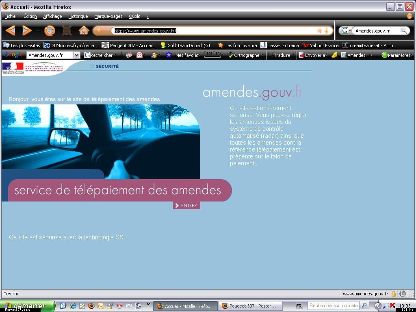Expand the search engine selector dropdown
Screen dimensions: 416x312
tap(346, 31)
